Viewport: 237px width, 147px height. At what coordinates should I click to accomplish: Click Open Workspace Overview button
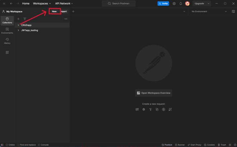(x=154, y=93)
